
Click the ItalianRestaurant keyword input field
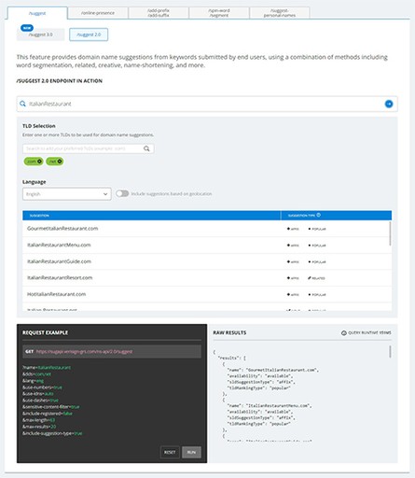point(207,104)
